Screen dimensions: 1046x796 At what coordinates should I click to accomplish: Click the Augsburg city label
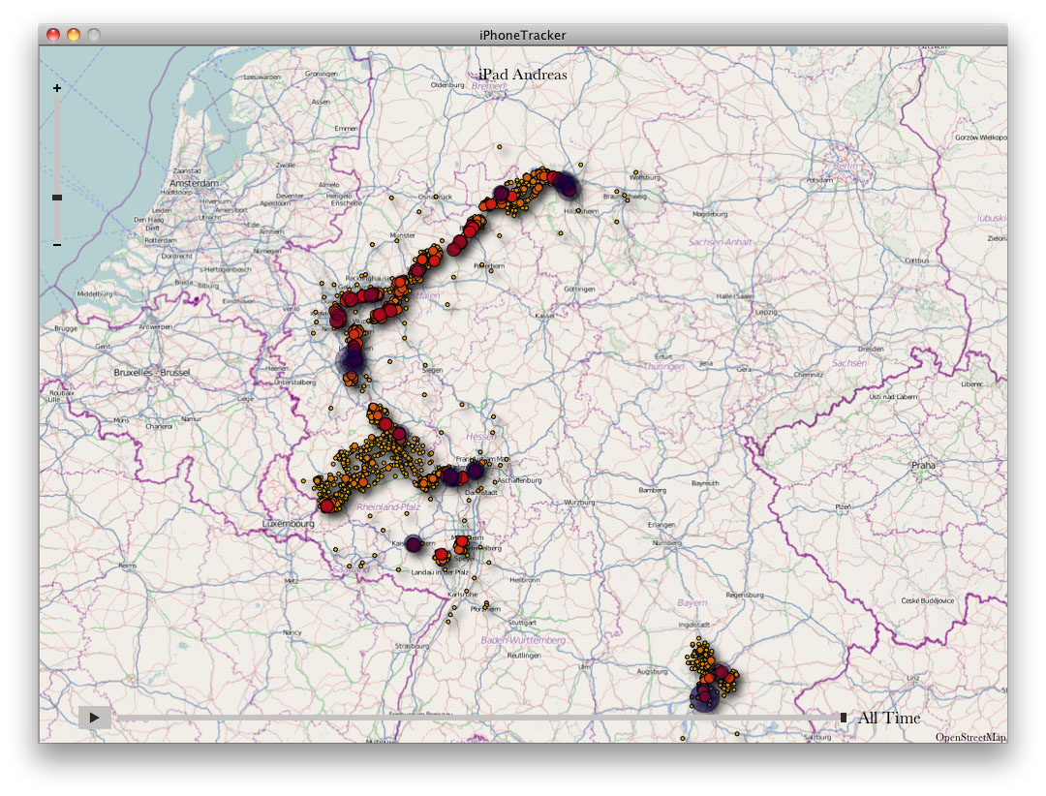coord(652,672)
